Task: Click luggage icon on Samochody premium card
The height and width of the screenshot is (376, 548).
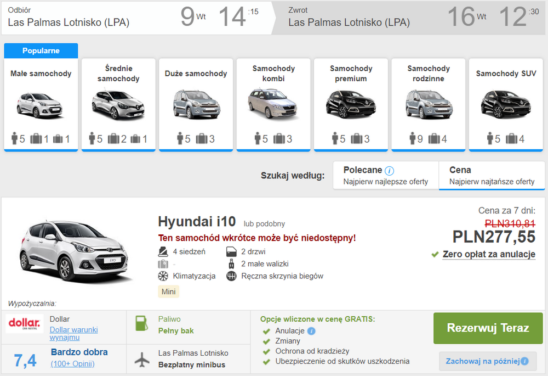Action: [x=357, y=139]
